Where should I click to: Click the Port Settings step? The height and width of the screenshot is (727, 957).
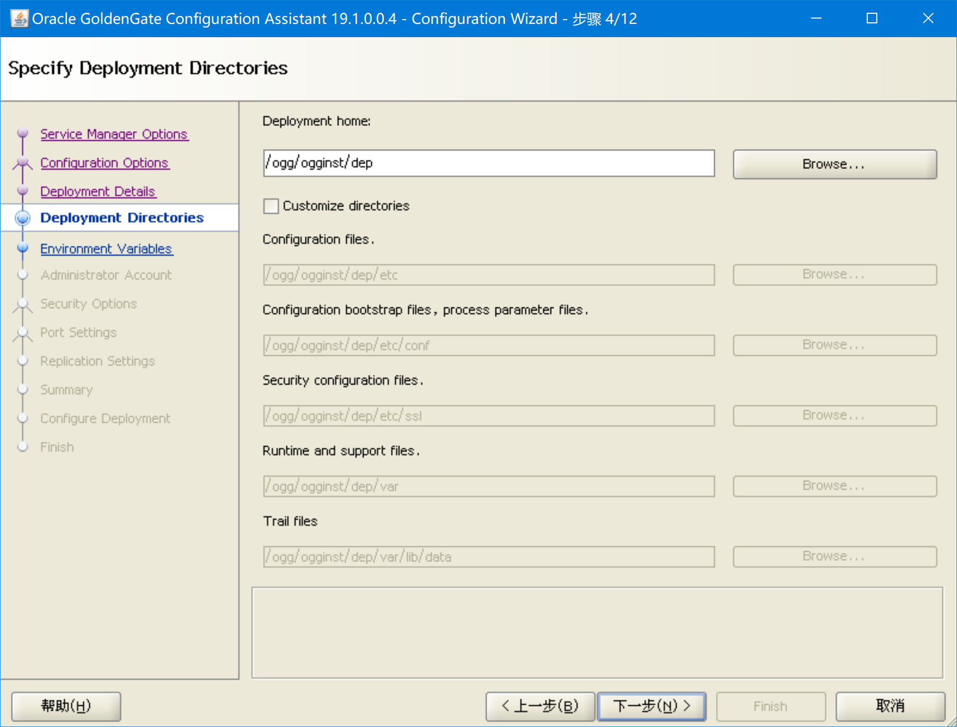pyautogui.click(x=79, y=332)
